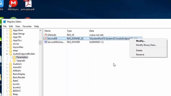
Task: Click the REG_EXPAND_SZ type cell
Action: coord(75,38)
